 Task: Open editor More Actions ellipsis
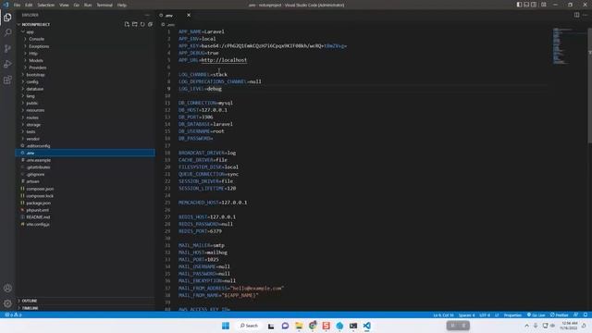(x=585, y=15)
